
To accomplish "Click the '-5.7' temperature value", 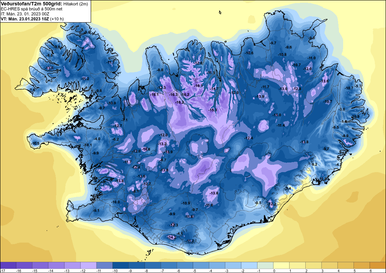I will coord(358,86).
